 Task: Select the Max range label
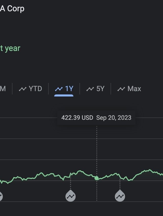(134, 89)
